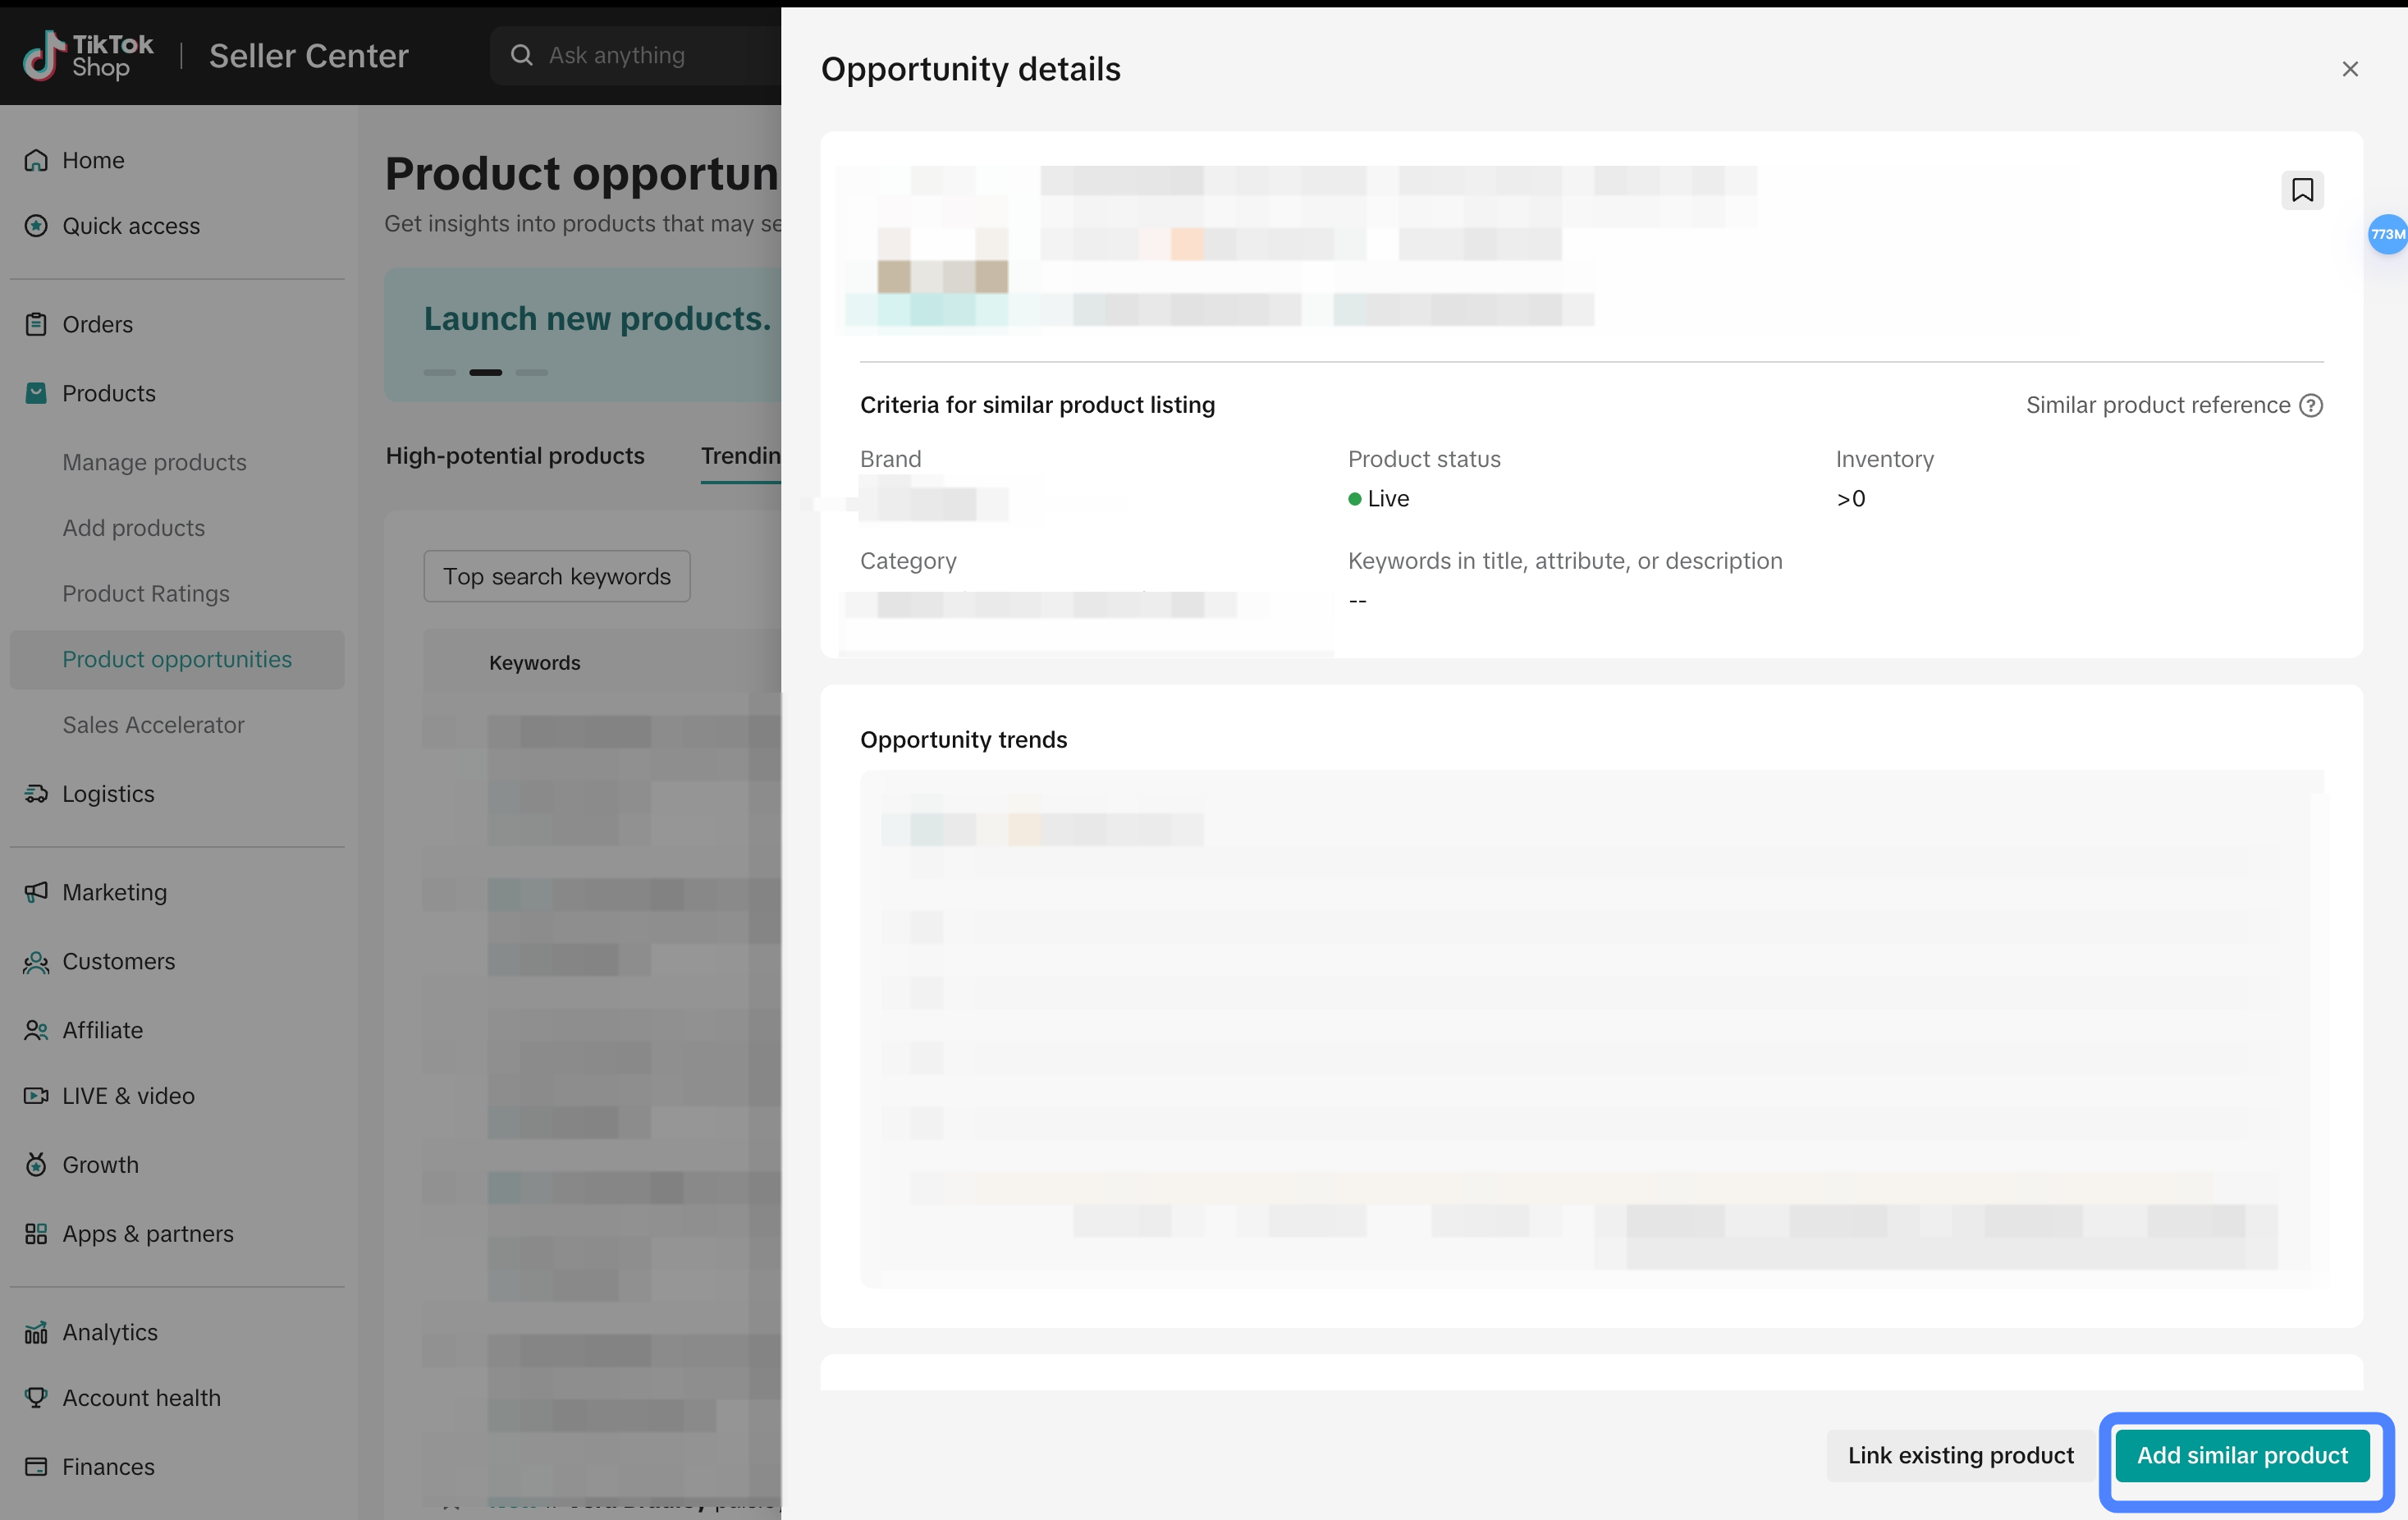Image resolution: width=2408 pixels, height=1520 pixels.
Task: Select the first banner carousel indicator
Action: [x=439, y=372]
